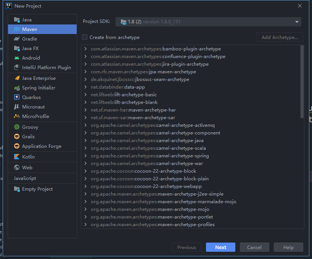
Task: Select camel-archetype-scala row text
Action: 148,148
